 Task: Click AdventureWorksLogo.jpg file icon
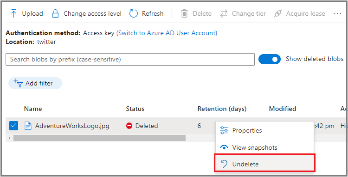[28, 126]
